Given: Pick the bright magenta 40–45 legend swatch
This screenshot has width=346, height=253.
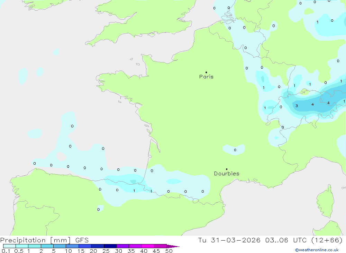Looking at the screenshot, I should (148, 246).
